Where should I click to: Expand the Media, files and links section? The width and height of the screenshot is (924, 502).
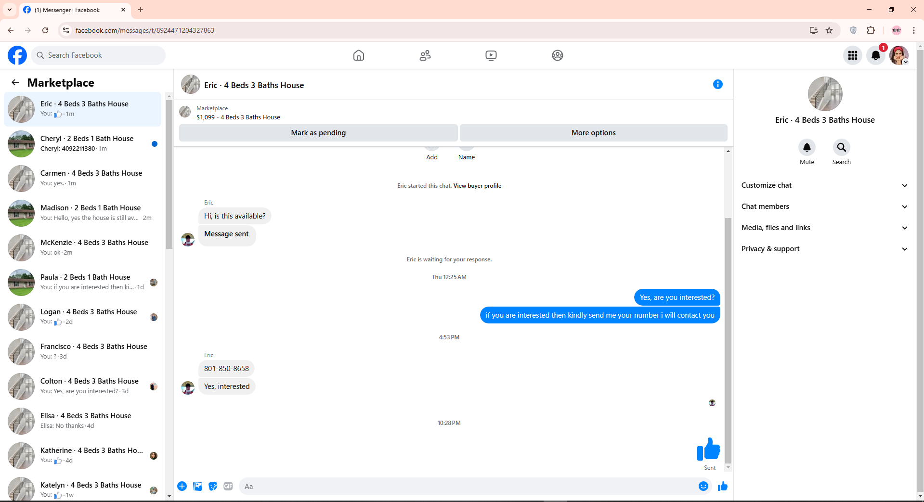click(825, 228)
